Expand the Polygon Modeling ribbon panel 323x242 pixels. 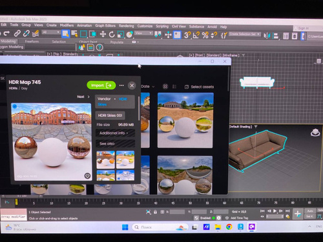pos(12,46)
